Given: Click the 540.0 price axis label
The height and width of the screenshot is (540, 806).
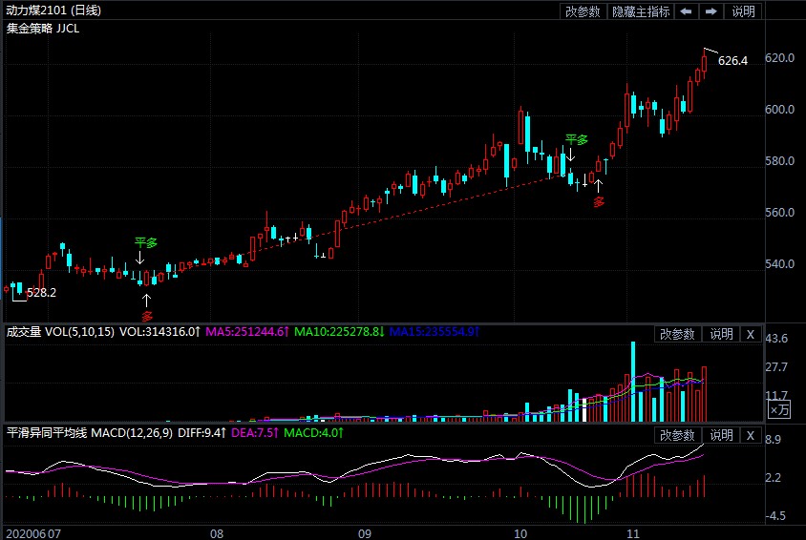Looking at the screenshot, I should [780, 264].
